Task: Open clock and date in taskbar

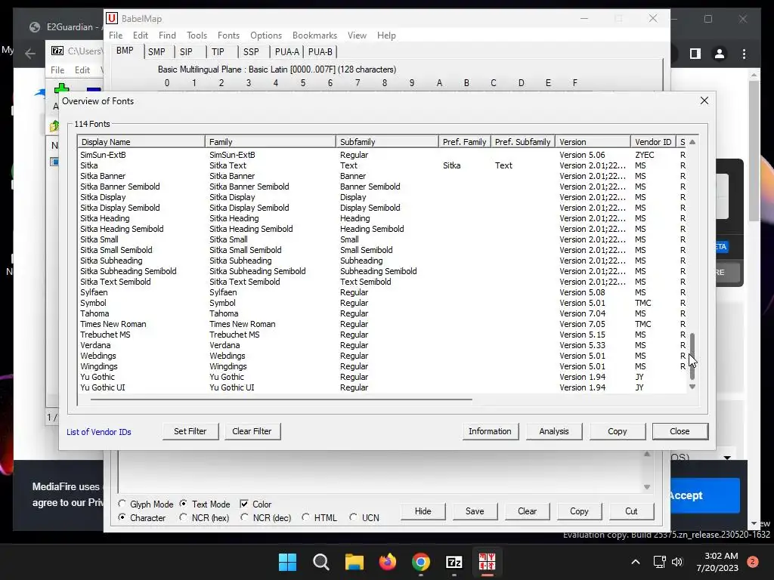Action: click(x=717, y=562)
